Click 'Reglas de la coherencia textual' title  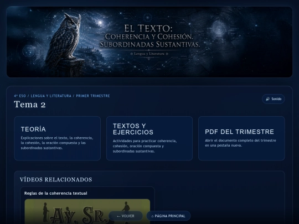pos(56,193)
